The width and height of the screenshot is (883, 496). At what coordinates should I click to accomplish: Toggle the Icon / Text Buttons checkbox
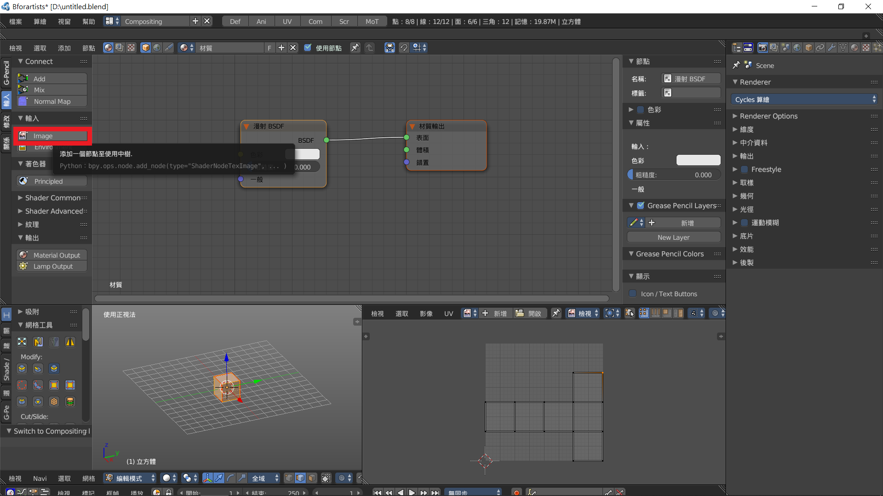coord(633,293)
